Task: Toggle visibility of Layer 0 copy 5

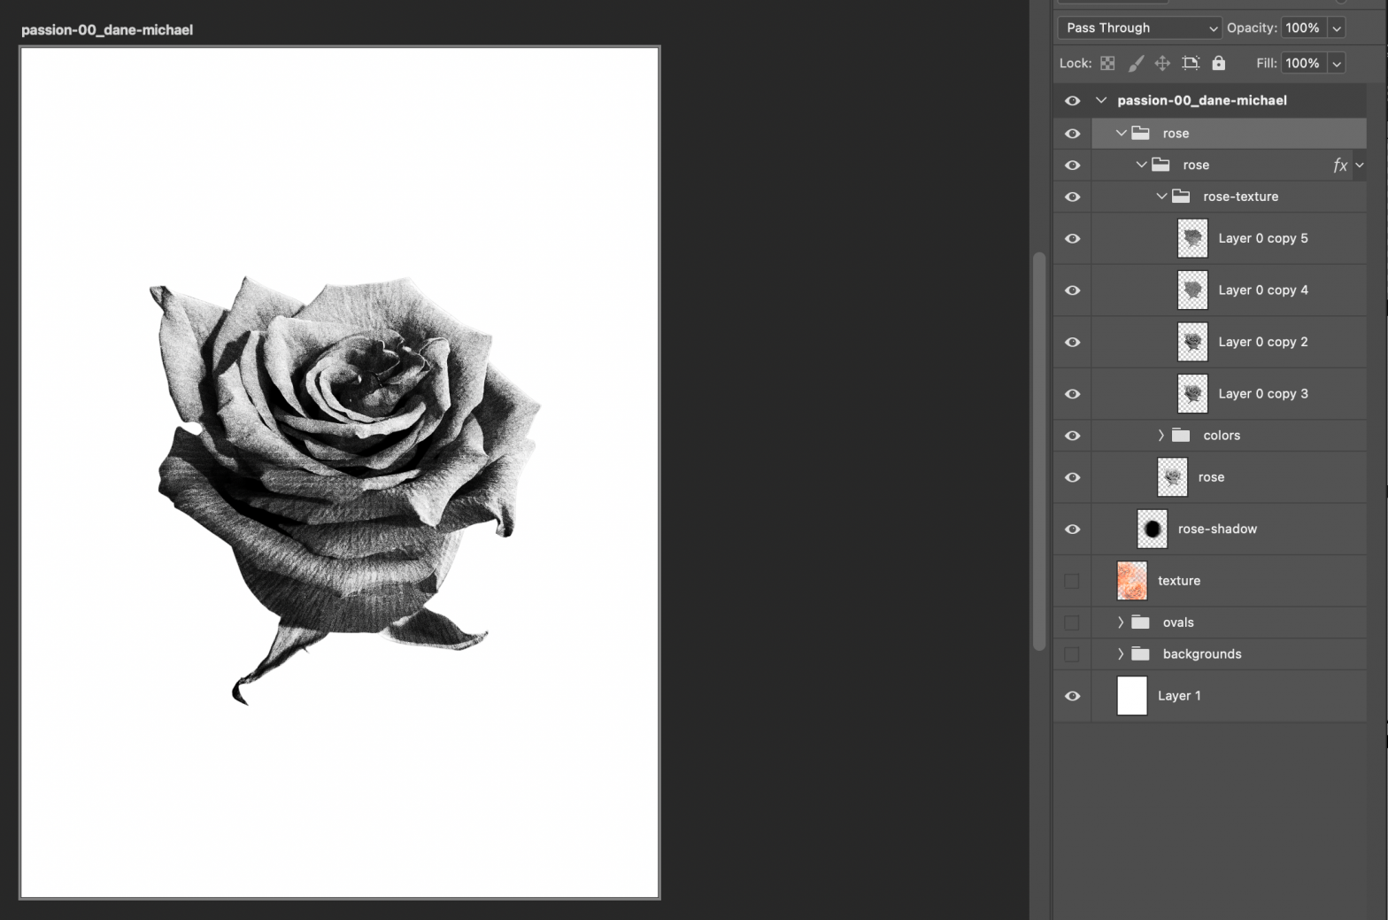Action: (x=1072, y=239)
